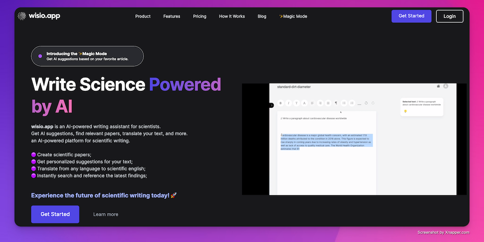Click the lightbulb suggestion icon
This screenshot has width=484, height=242.
click(x=405, y=112)
